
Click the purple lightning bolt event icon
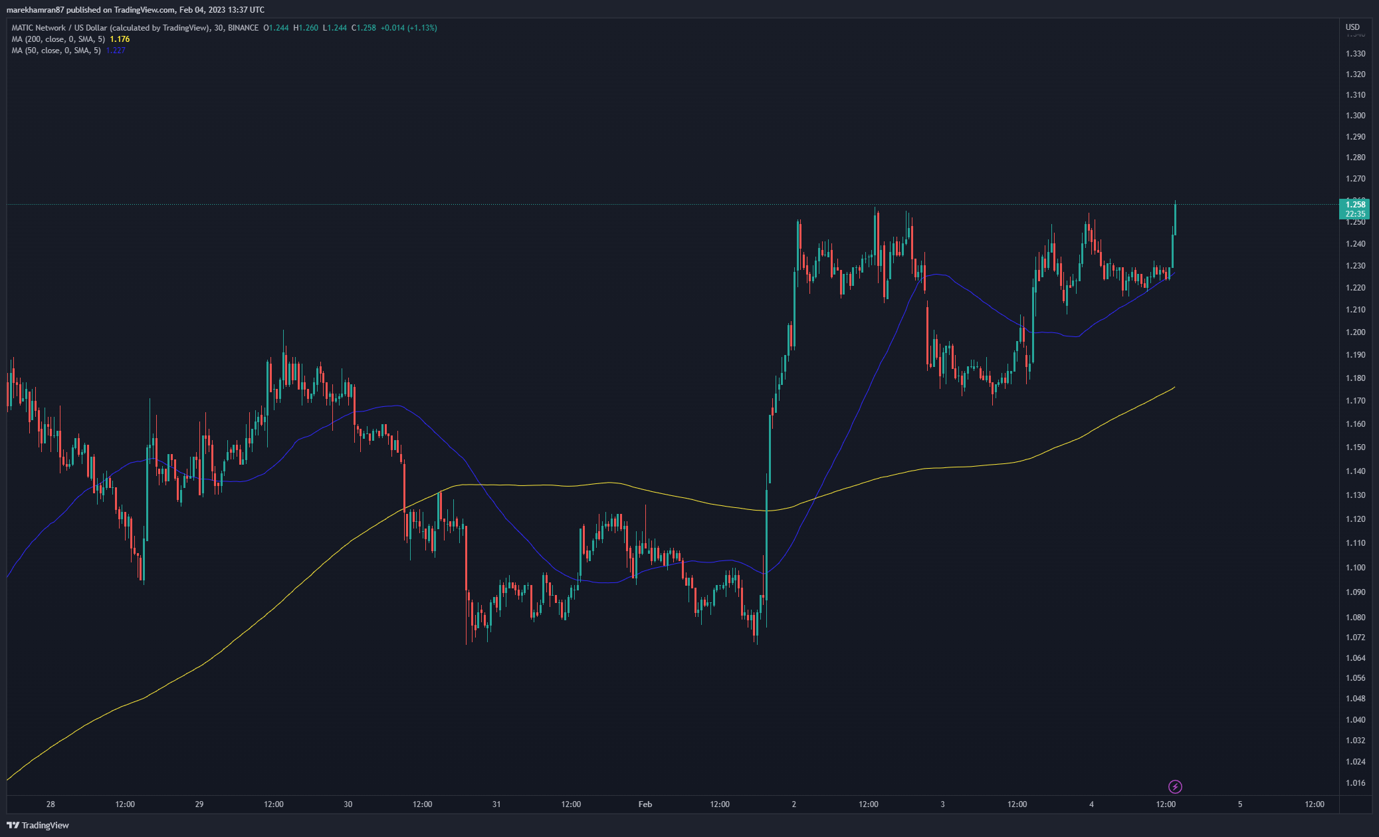(1175, 787)
